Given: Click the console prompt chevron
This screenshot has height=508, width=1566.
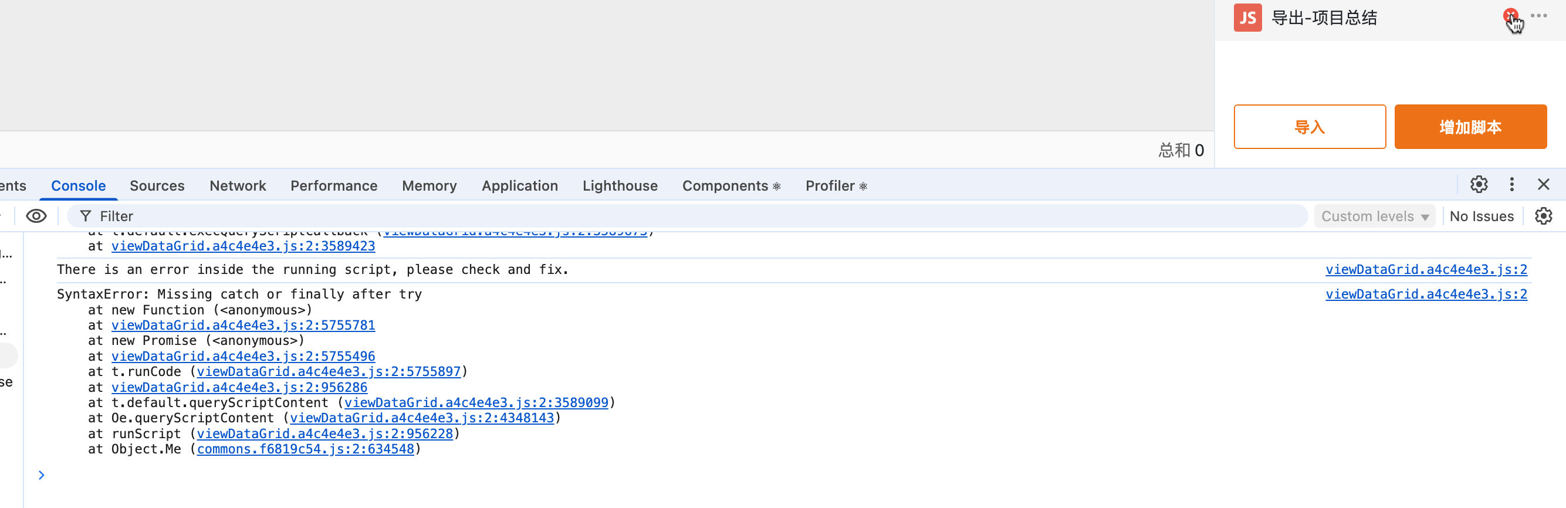Looking at the screenshot, I should 41,475.
